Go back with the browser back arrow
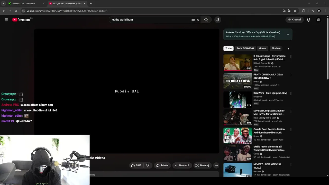 tap(4, 11)
